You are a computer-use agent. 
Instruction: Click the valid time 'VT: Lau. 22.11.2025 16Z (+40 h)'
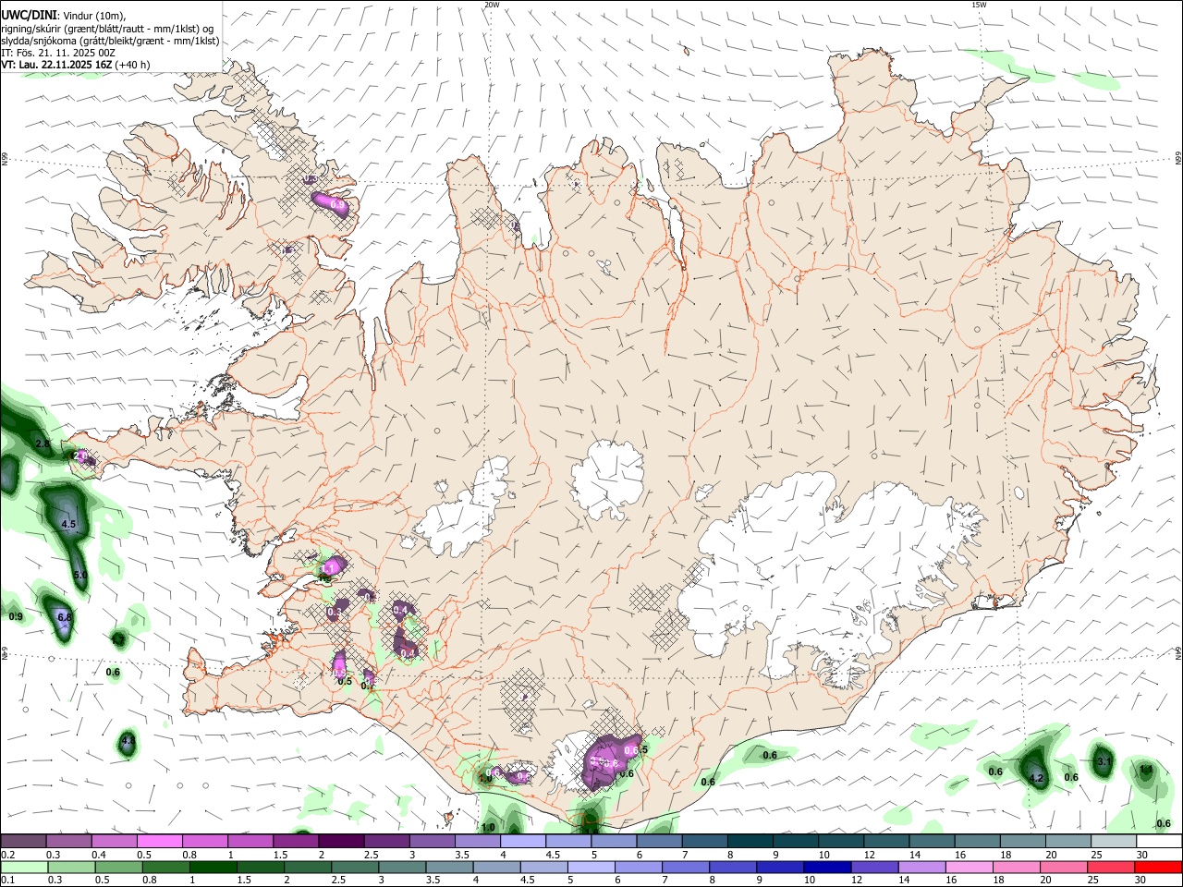pos(75,66)
